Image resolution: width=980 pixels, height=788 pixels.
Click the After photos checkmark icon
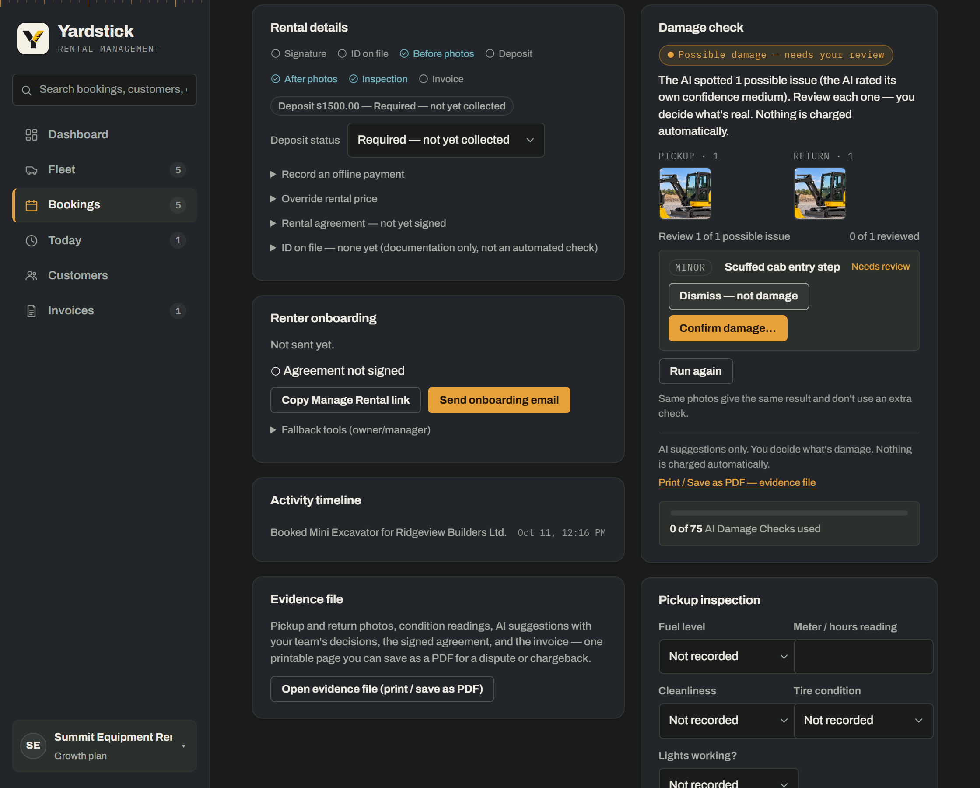click(276, 79)
